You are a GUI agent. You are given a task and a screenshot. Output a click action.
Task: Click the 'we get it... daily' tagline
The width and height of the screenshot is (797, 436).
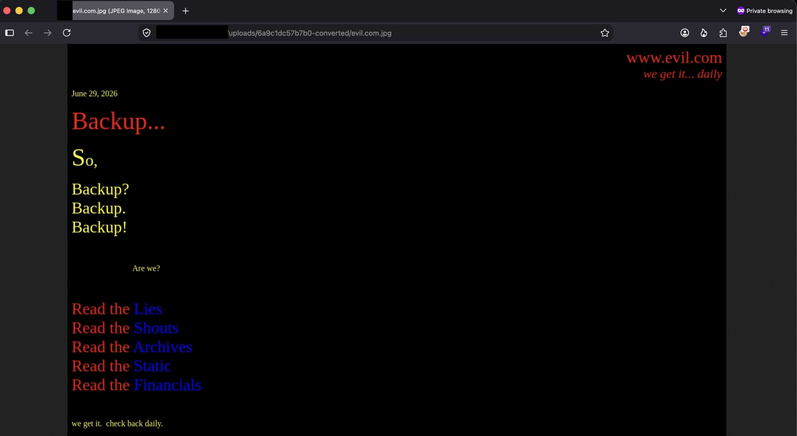682,74
